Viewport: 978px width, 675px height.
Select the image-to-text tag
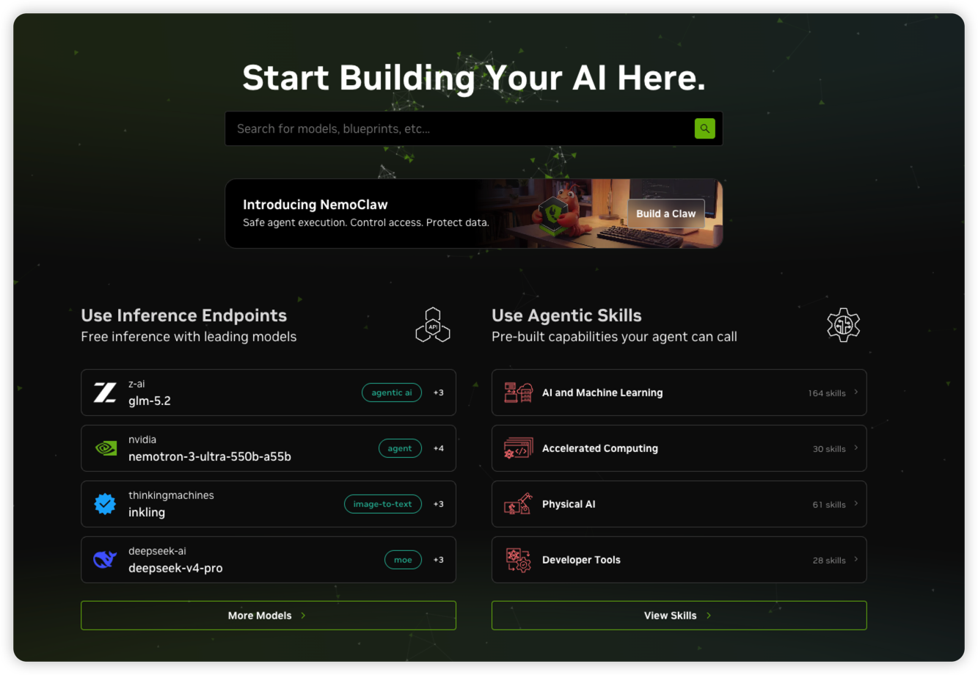click(383, 504)
